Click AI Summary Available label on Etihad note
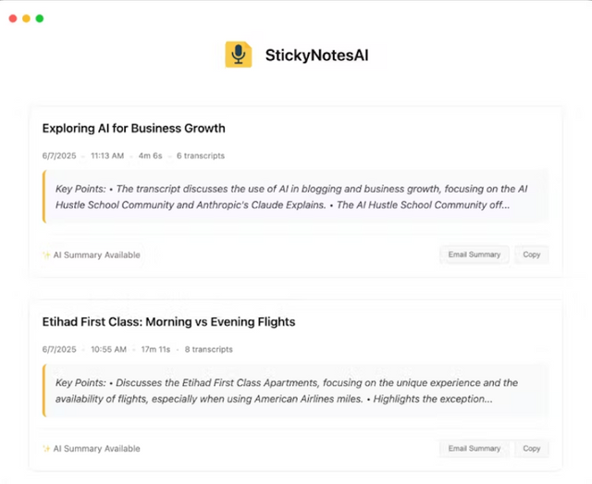Screen dimensions: 592x484 pos(96,449)
